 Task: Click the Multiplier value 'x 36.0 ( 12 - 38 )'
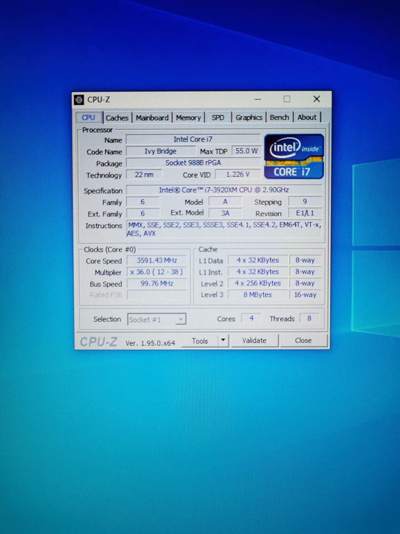157,272
